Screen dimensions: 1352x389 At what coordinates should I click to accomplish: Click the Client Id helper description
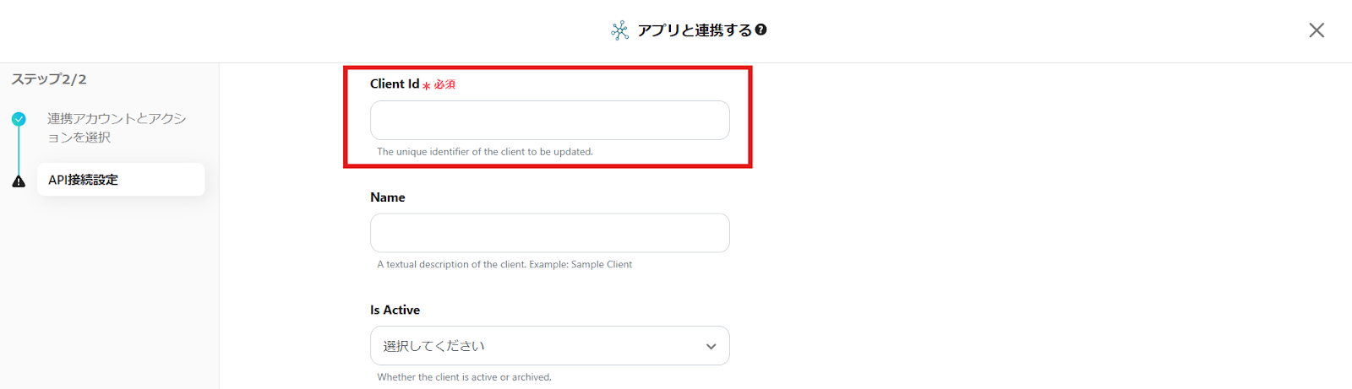[x=485, y=152]
